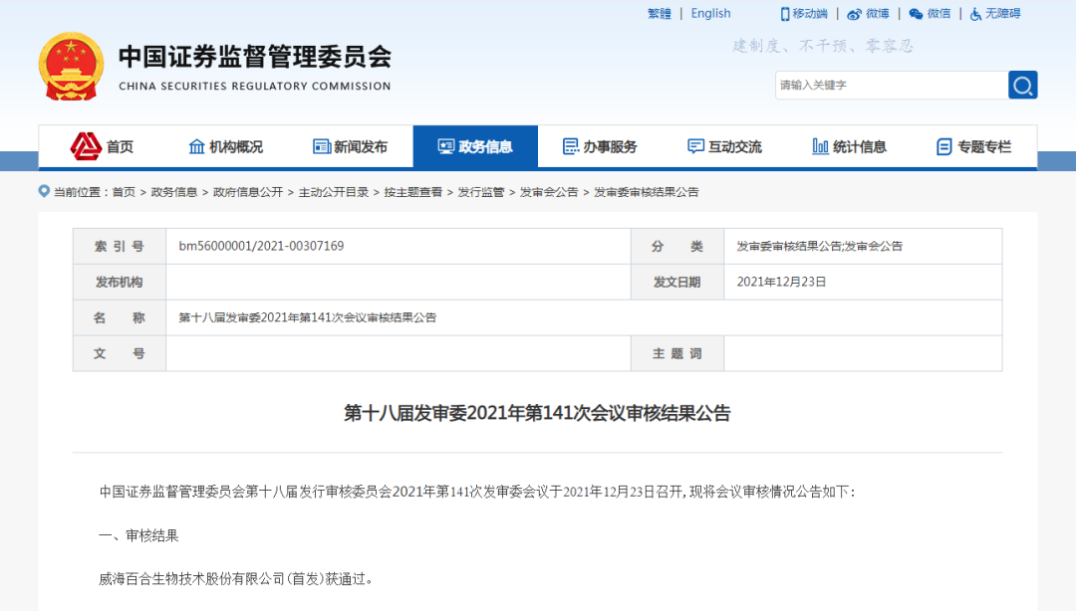The width and height of the screenshot is (1076, 611).
Task: Focus the keyword search input field
Action: (x=892, y=85)
